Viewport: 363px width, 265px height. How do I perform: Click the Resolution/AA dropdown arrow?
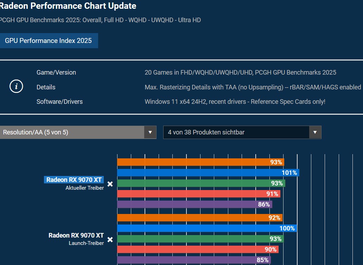150,132
